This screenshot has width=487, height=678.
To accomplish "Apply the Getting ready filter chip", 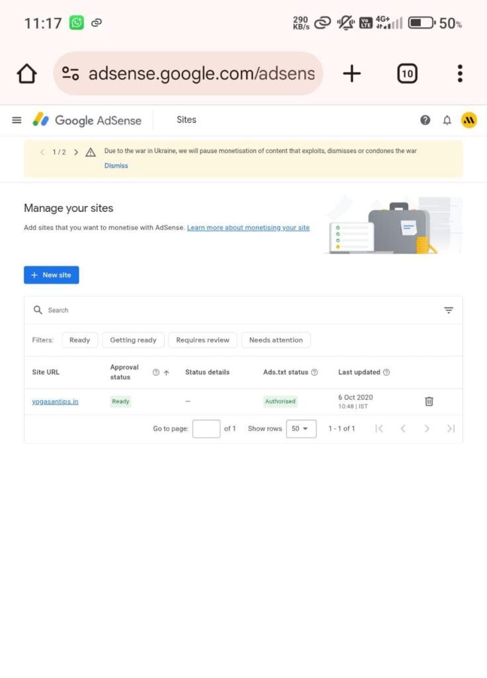I will pyautogui.click(x=133, y=340).
